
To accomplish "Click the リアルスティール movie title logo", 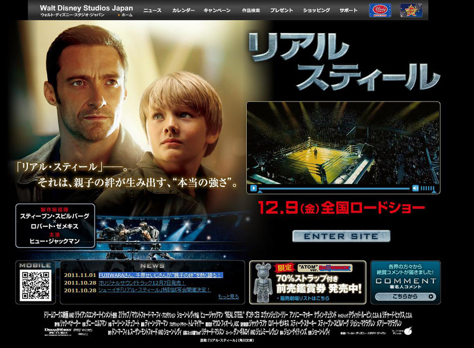I will 344,61.
